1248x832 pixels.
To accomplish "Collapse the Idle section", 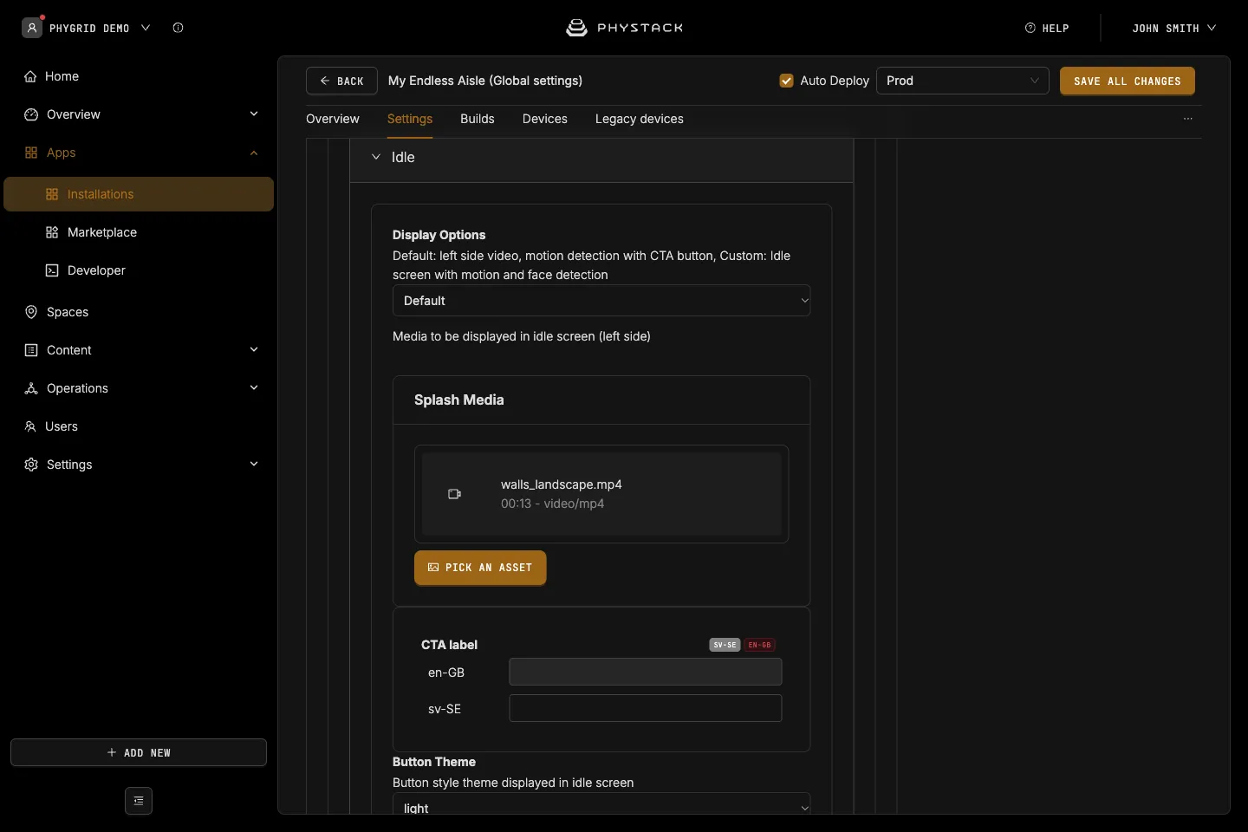I will click(x=376, y=157).
